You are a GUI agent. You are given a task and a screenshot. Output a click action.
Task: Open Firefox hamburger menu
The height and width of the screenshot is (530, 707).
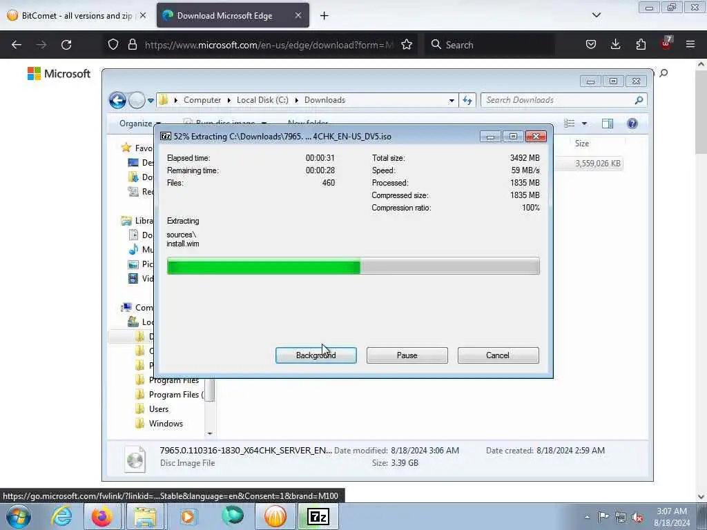690,44
